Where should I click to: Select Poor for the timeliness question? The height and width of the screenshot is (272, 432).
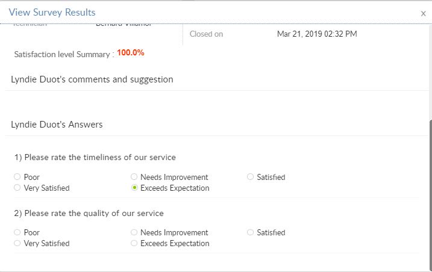click(17, 178)
